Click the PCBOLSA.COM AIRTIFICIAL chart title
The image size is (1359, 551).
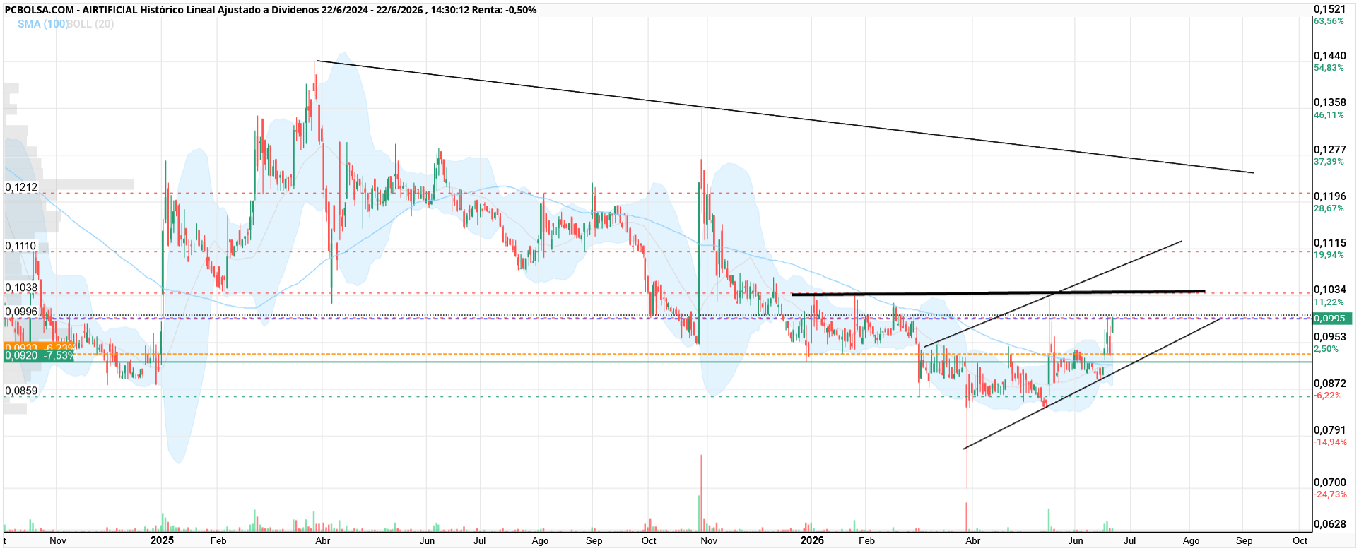pos(271,10)
